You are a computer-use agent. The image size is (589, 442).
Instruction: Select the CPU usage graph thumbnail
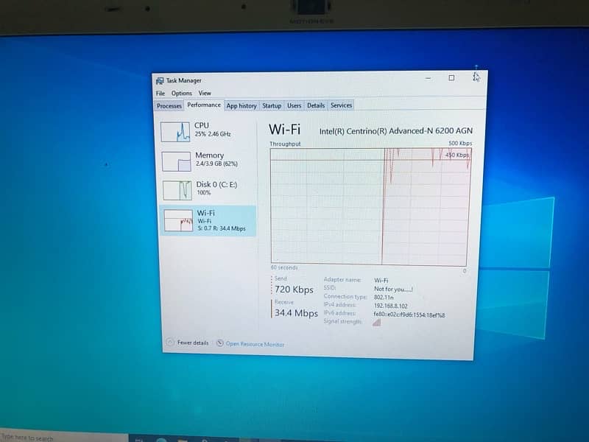[x=176, y=131]
